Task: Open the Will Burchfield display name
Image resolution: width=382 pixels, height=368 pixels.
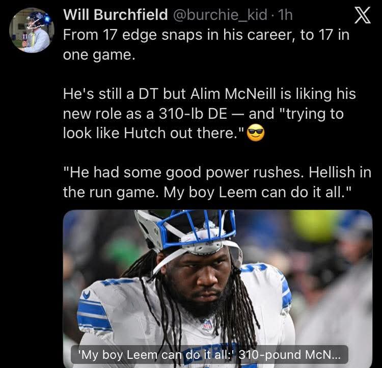Action: click(x=116, y=15)
